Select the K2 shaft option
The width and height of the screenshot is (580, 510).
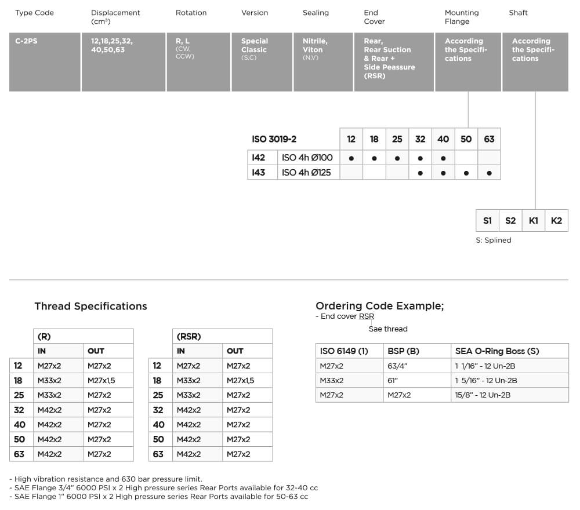pos(556,221)
